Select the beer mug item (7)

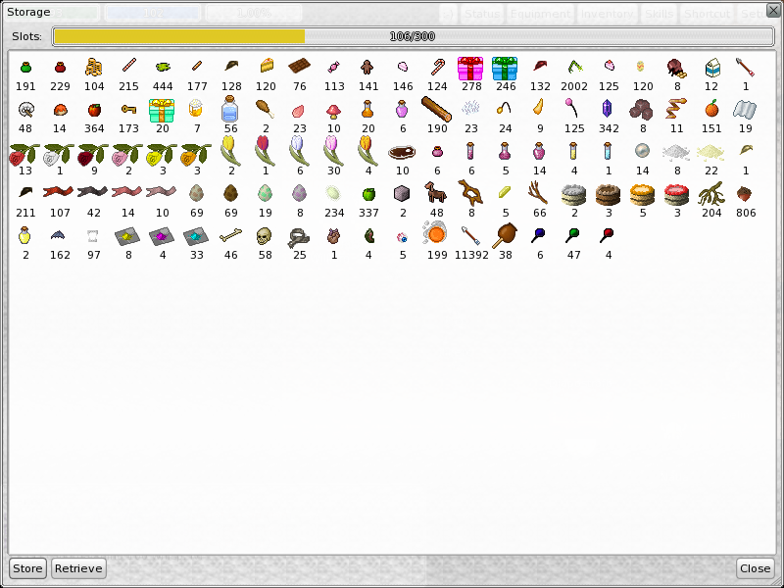click(196, 108)
